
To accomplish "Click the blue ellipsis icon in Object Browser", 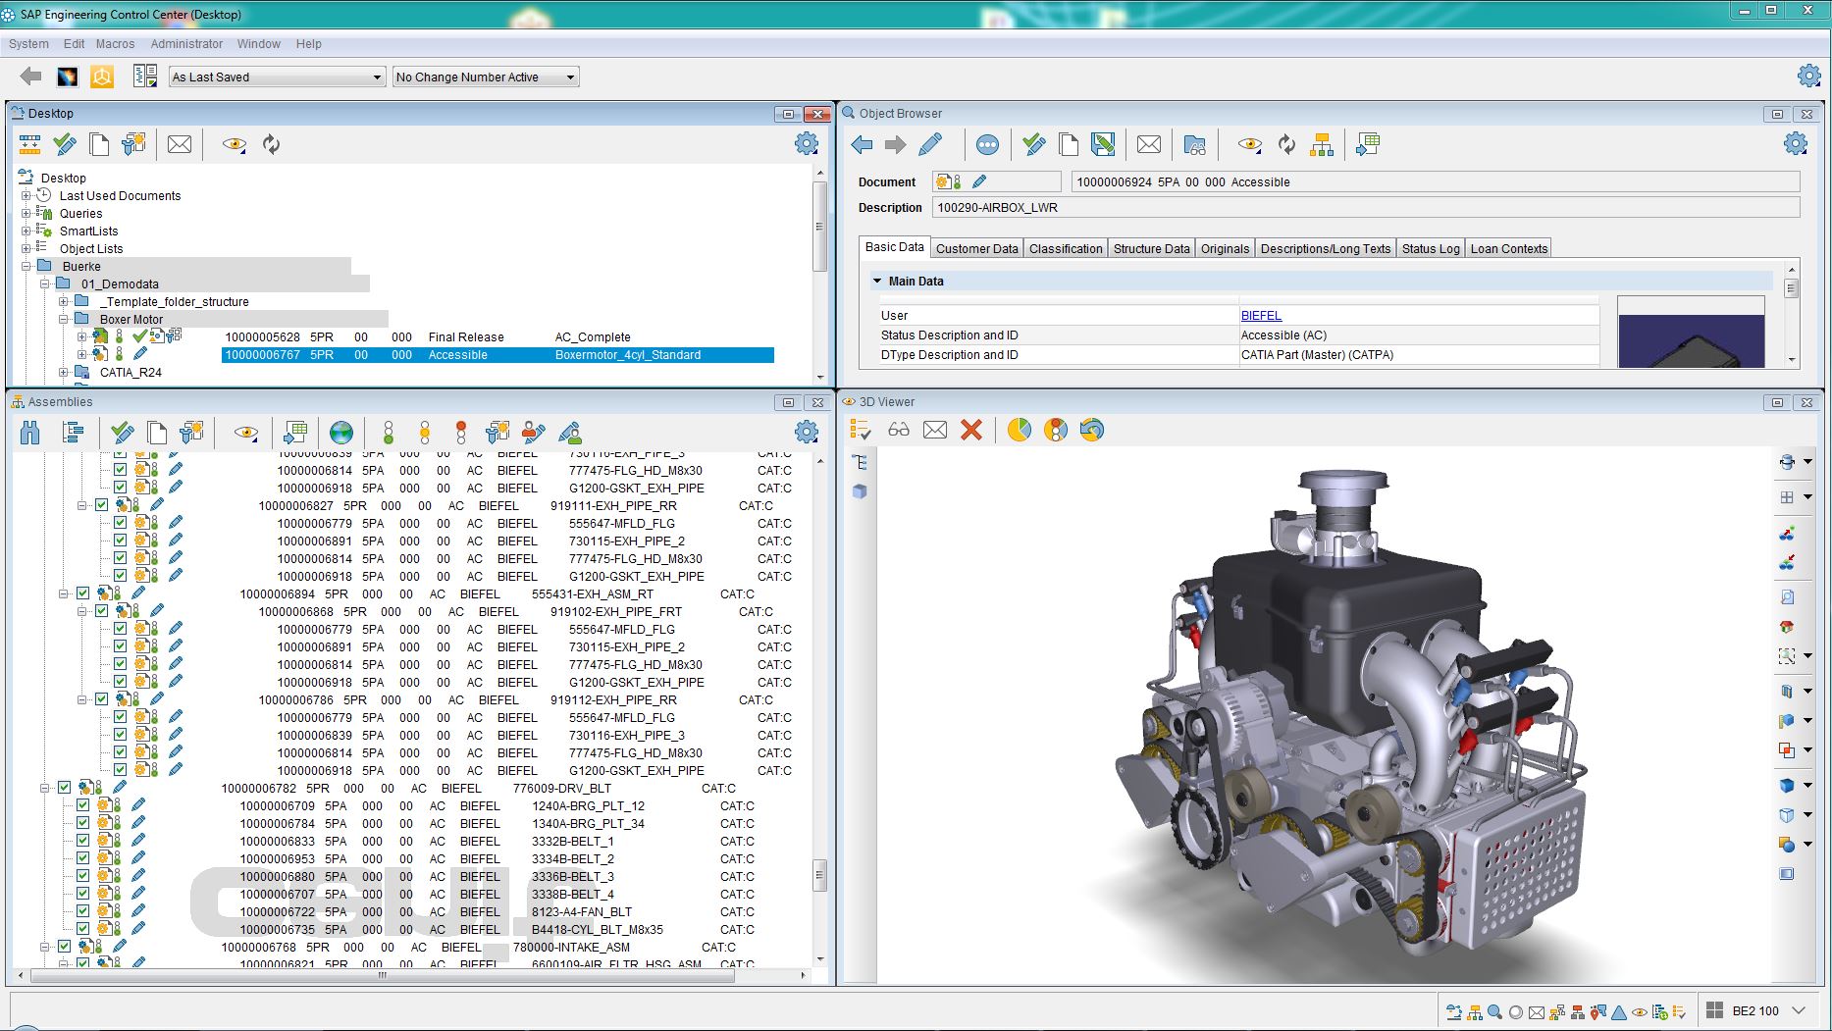I will coord(987,145).
